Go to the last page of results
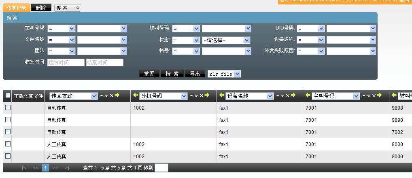 coord(67,167)
